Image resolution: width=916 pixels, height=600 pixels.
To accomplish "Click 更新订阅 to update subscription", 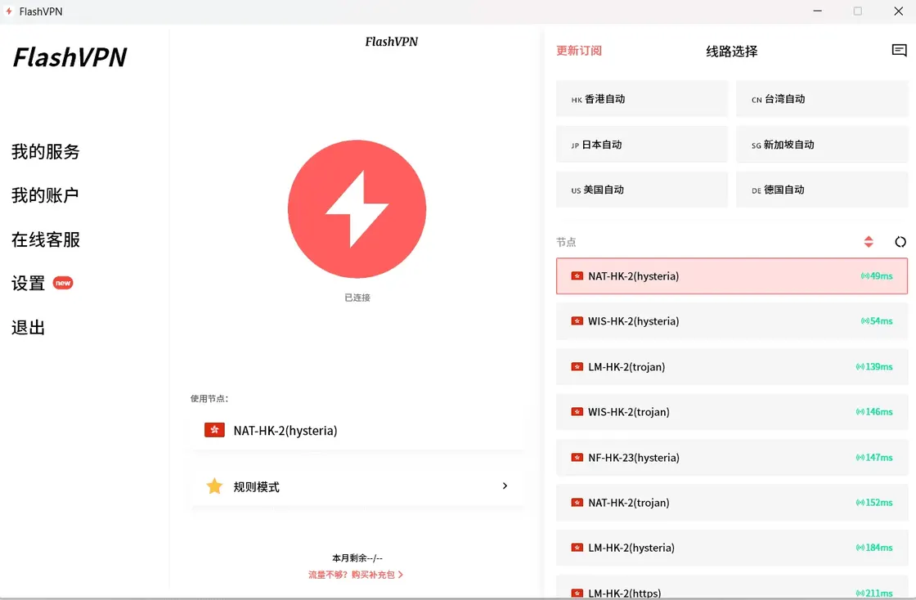I will (579, 51).
